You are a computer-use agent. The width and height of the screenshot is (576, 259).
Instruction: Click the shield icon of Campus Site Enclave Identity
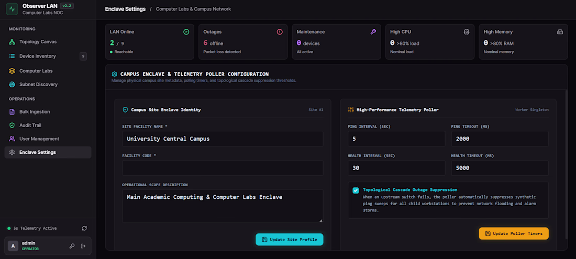click(125, 110)
